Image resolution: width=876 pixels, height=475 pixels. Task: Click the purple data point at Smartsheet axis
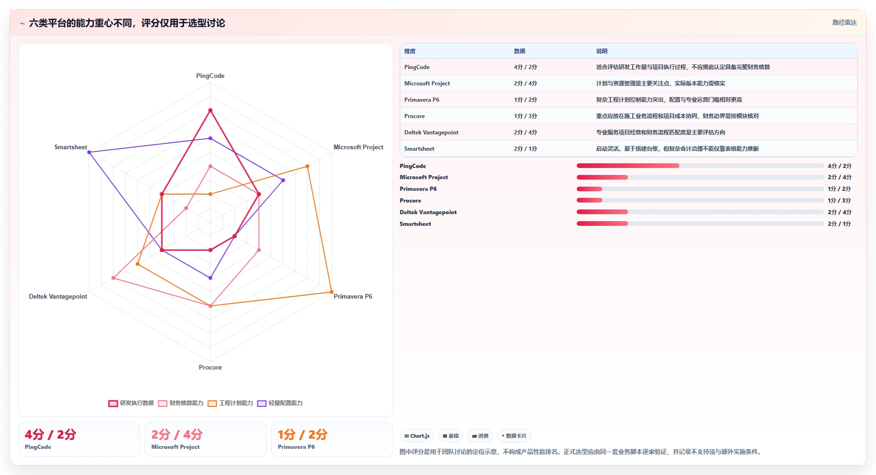[89, 152]
